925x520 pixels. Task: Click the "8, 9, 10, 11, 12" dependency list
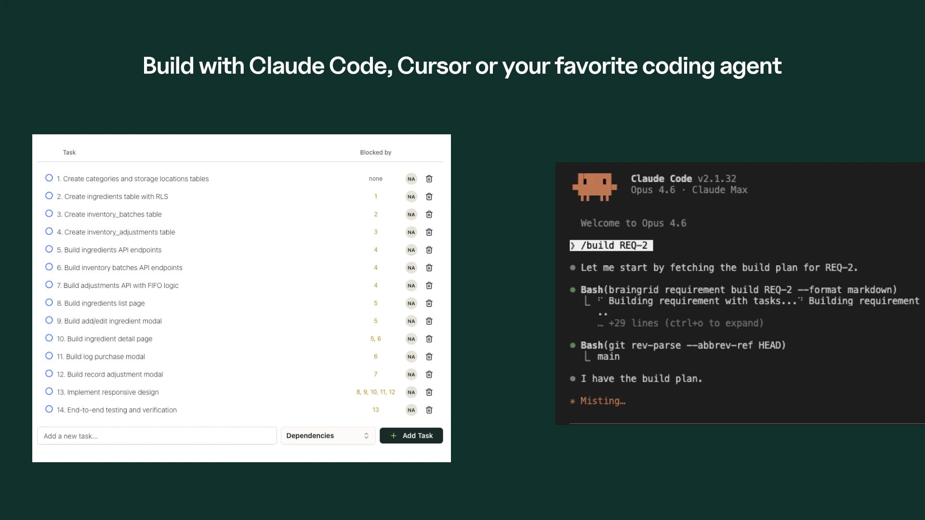(x=375, y=392)
